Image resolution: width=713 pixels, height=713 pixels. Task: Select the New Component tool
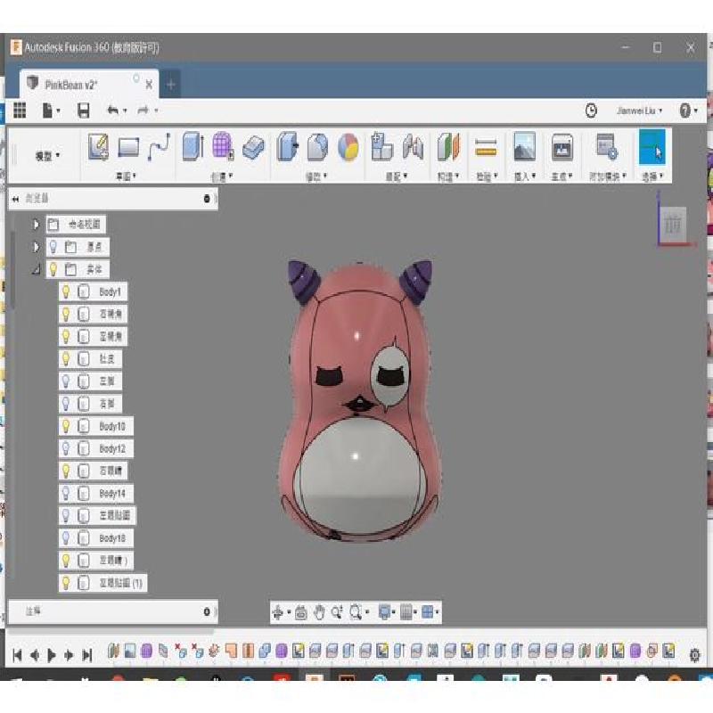(x=381, y=146)
